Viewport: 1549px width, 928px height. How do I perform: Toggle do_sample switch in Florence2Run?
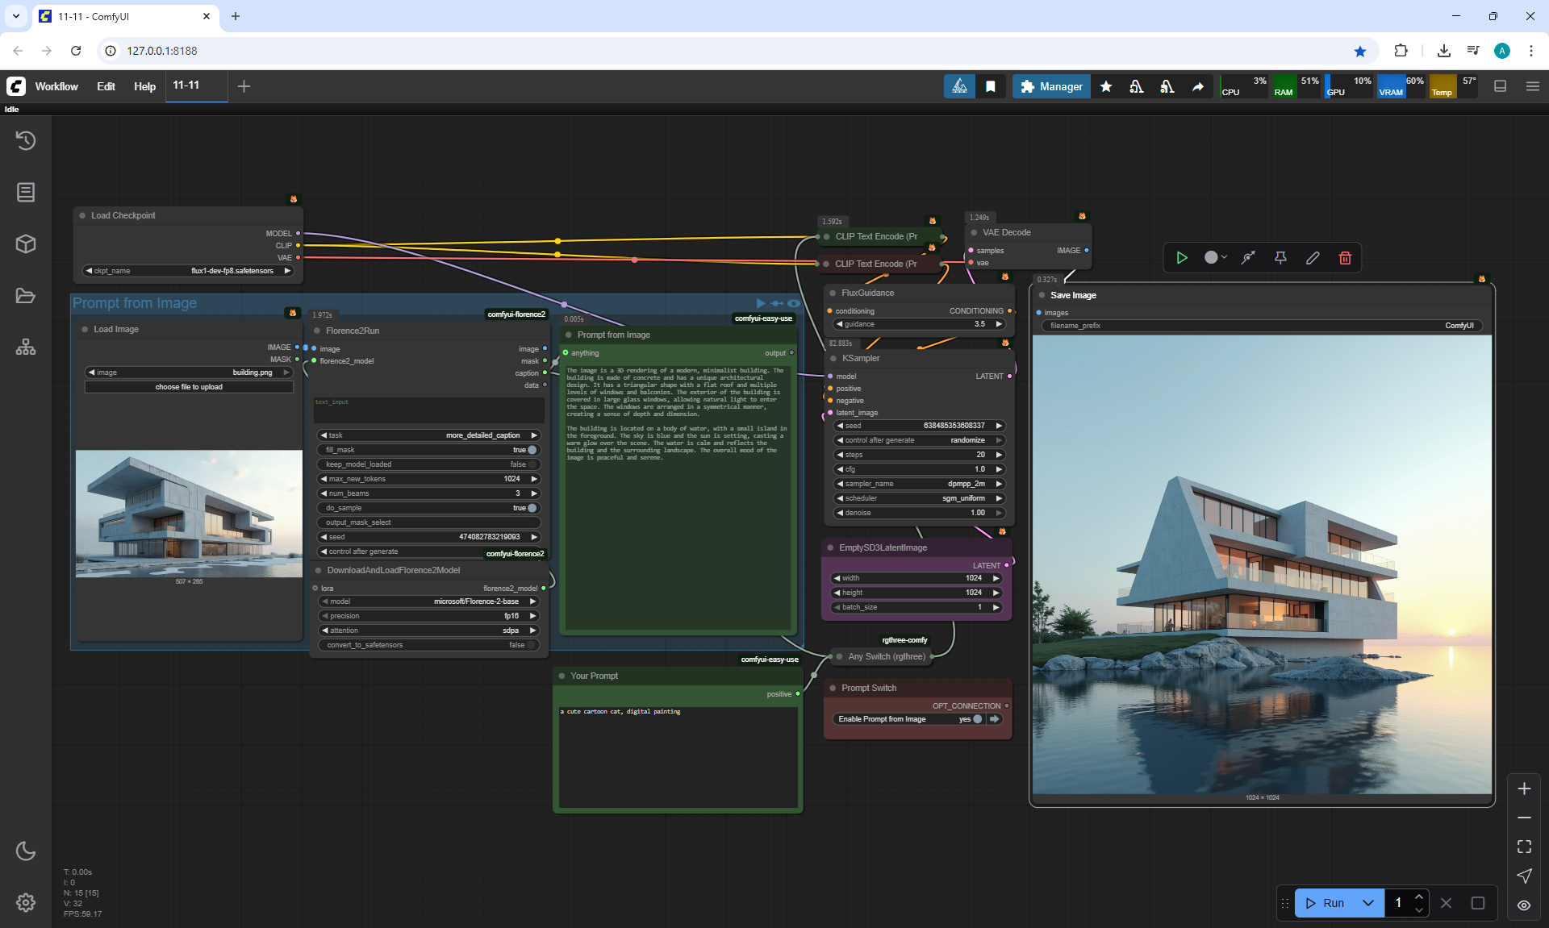532,508
